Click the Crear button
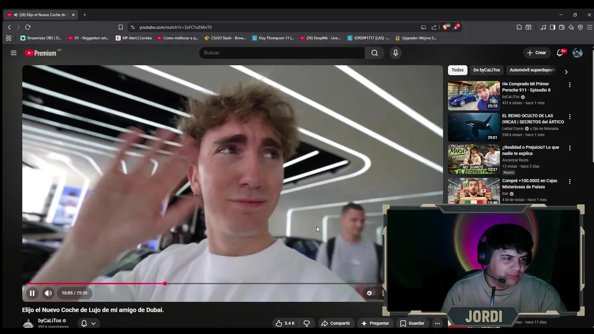The width and height of the screenshot is (594, 334). pos(536,53)
